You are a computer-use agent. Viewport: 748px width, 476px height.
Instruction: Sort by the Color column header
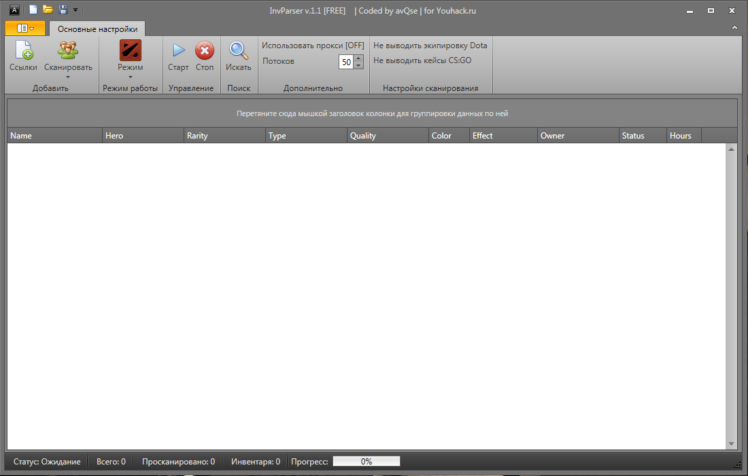[x=449, y=135]
